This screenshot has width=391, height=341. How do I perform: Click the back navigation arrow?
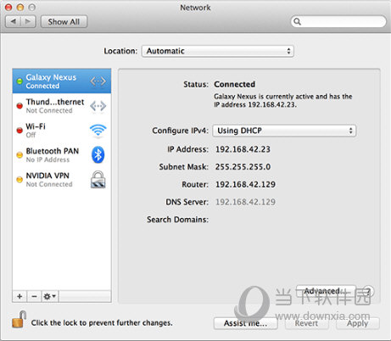13,21
